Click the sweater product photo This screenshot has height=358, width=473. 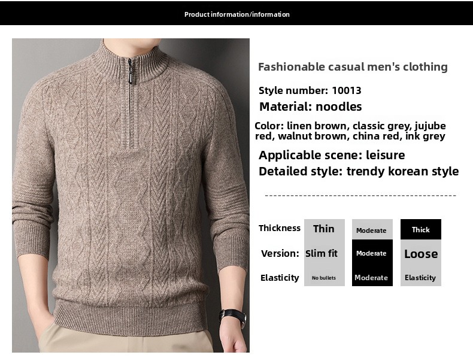(x=131, y=195)
